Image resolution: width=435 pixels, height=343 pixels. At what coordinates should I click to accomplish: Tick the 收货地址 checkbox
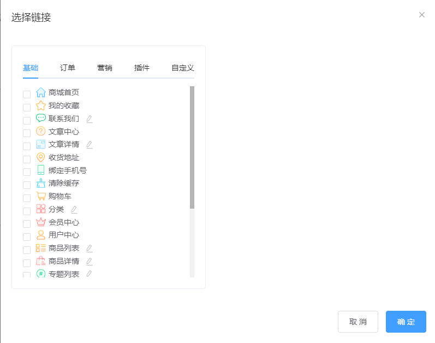[27, 159]
